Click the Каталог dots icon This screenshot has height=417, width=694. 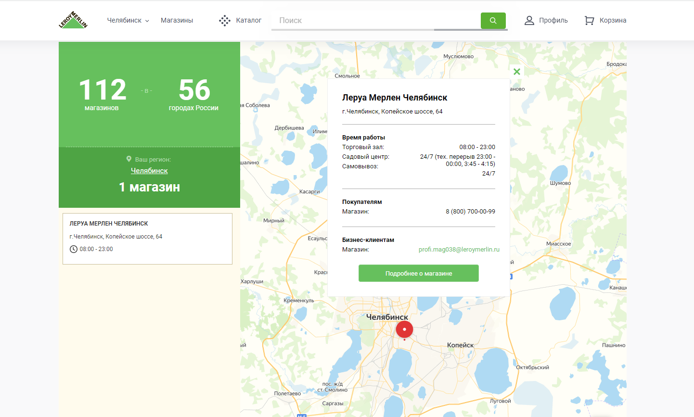(225, 20)
